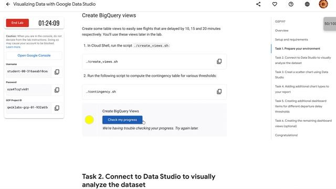This screenshot has height=189, width=336.
Task: Click the 50/100 score badge
Action: click(330, 24)
